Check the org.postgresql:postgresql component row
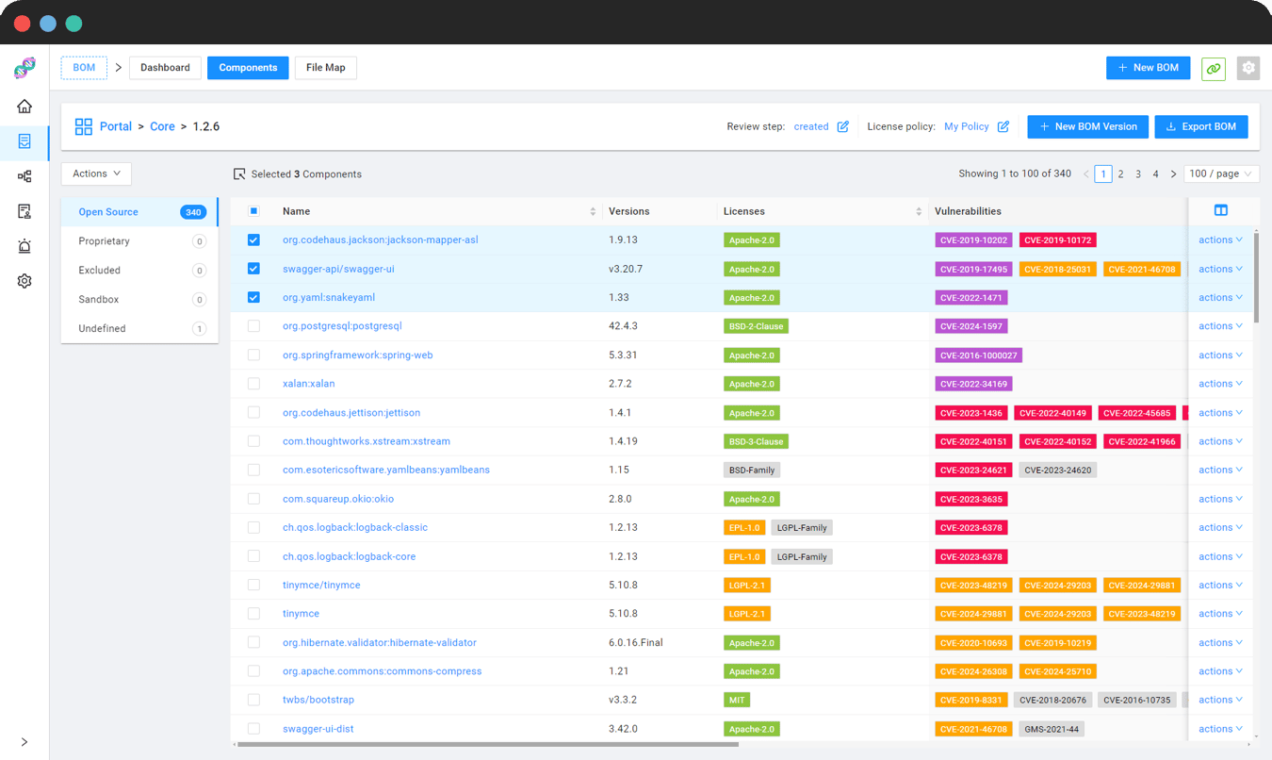 [x=253, y=326]
